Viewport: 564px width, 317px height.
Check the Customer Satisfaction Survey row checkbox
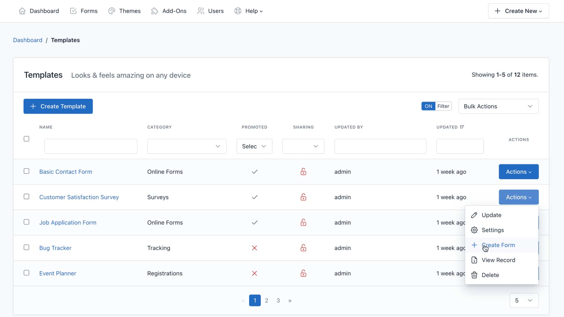point(26,197)
